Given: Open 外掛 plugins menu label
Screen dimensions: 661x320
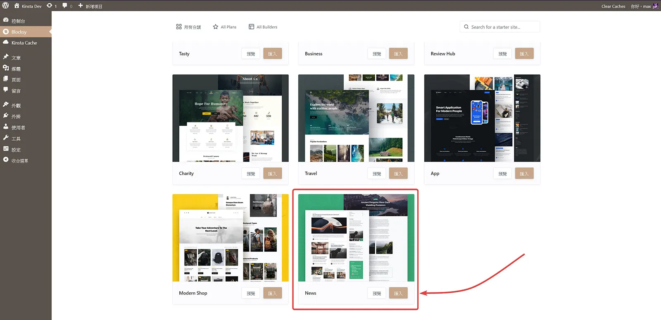Looking at the screenshot, I should (x=16, y=117).
